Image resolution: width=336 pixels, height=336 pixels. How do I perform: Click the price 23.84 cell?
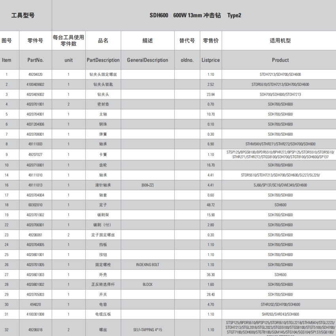(x=211, y=94)
